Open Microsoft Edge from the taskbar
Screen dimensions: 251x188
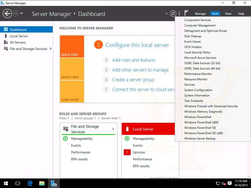(x=30, y=183)
